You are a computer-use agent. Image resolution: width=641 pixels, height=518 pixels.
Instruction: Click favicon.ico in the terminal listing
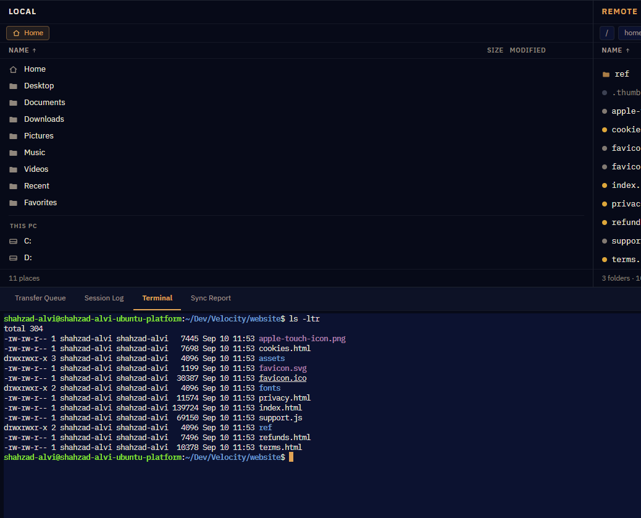282,378
